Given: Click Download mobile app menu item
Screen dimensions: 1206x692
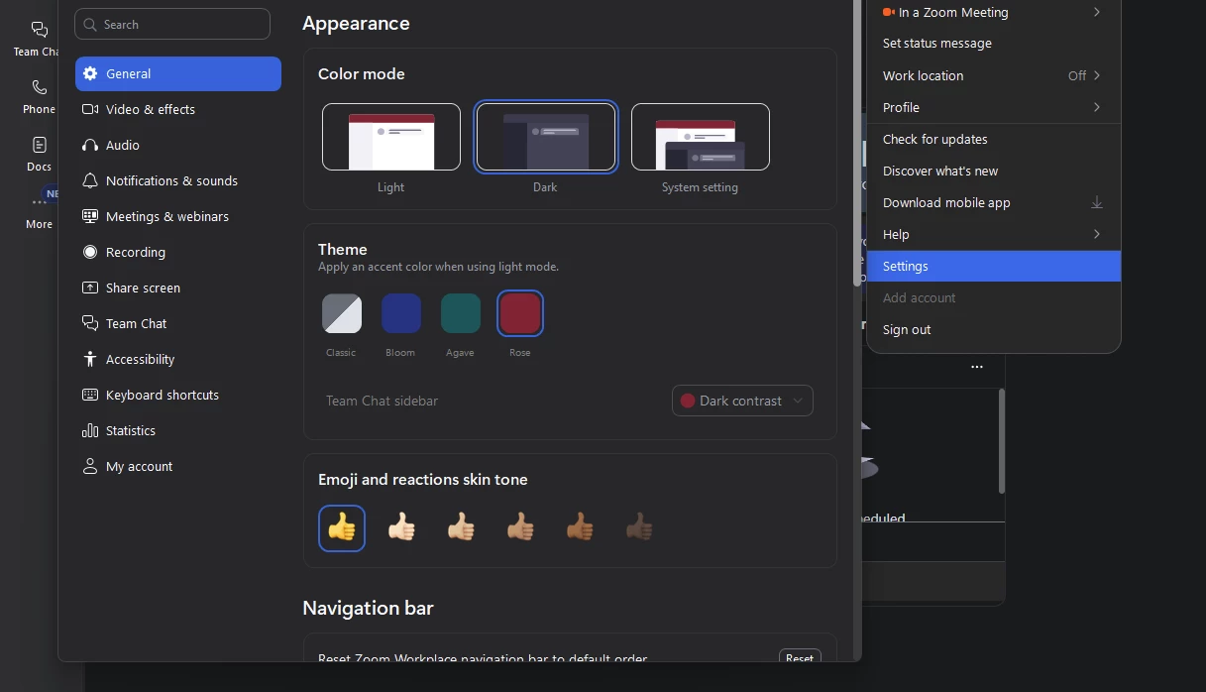Looking at the screenshot, I should point(994,202).
